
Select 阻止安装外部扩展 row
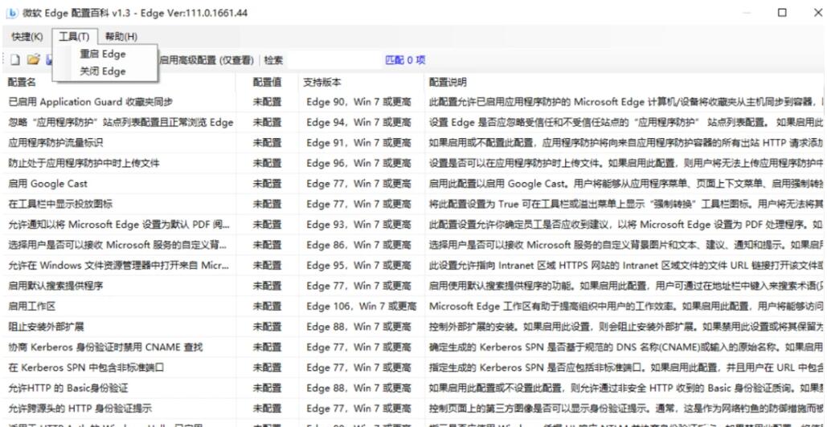[413, 327]
